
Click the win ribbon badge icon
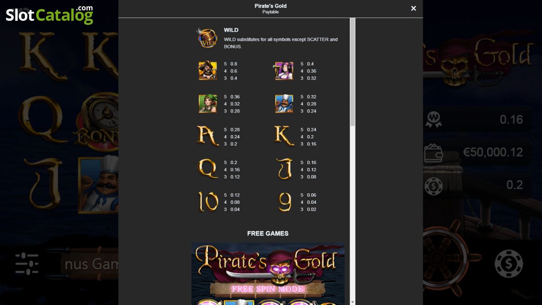pyautogui.click(x=433, y=119)
